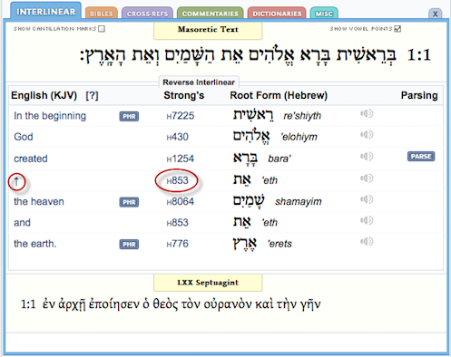The image size is (451, 357).
Task: Enable the Show Cantillation Marks checkbox
Action: pyautogui.click(x=102, y=29)
